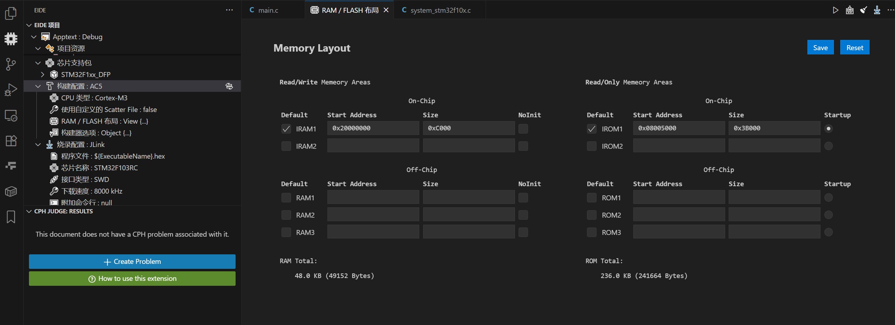Select 芯片名称 : STM32F103RC item
This screenshot has height=325, width=895.
(x=132, y=168)
